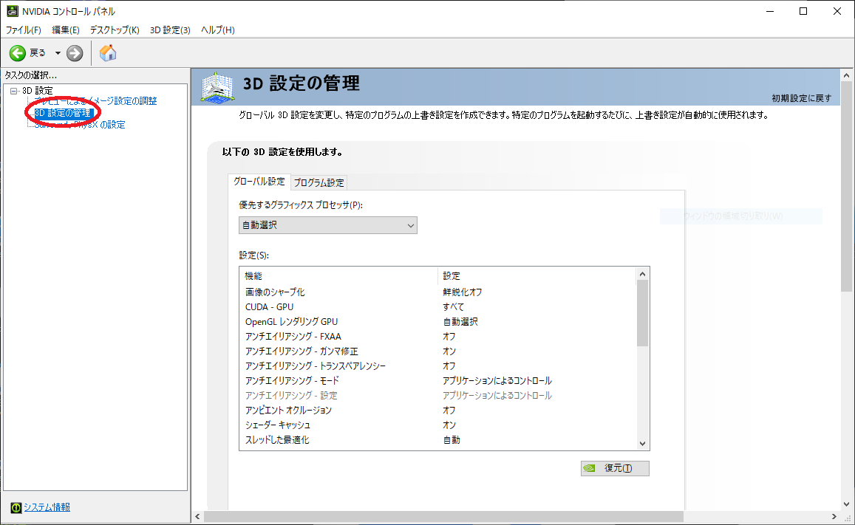Click settings list scrollbar thumb

642,313
